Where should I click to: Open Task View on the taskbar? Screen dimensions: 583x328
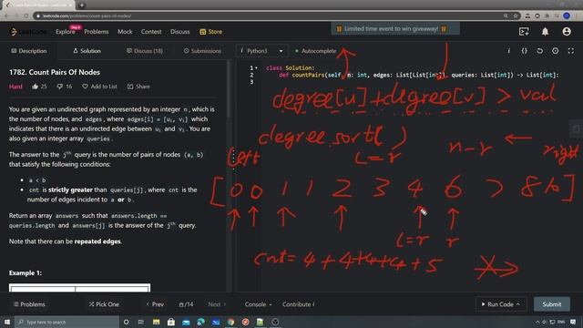click(x=141, y=322)
